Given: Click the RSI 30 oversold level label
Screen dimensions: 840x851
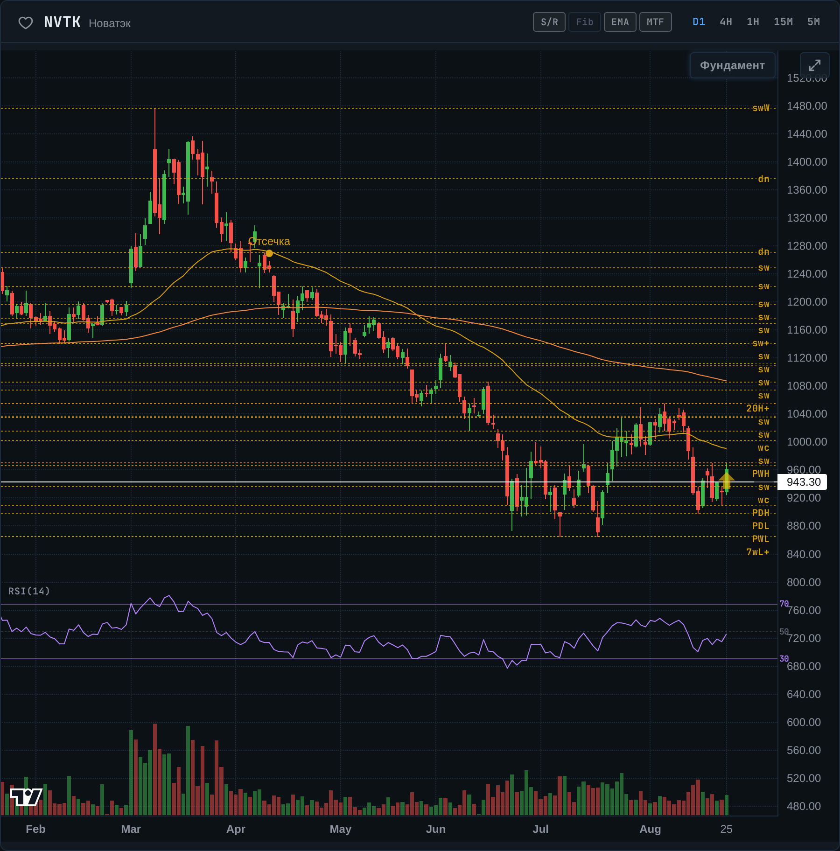Looking at the screenshot, I should (784, 659).
